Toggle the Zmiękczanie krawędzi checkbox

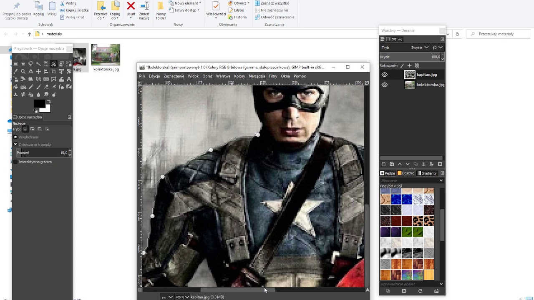(x=15, y=145)
